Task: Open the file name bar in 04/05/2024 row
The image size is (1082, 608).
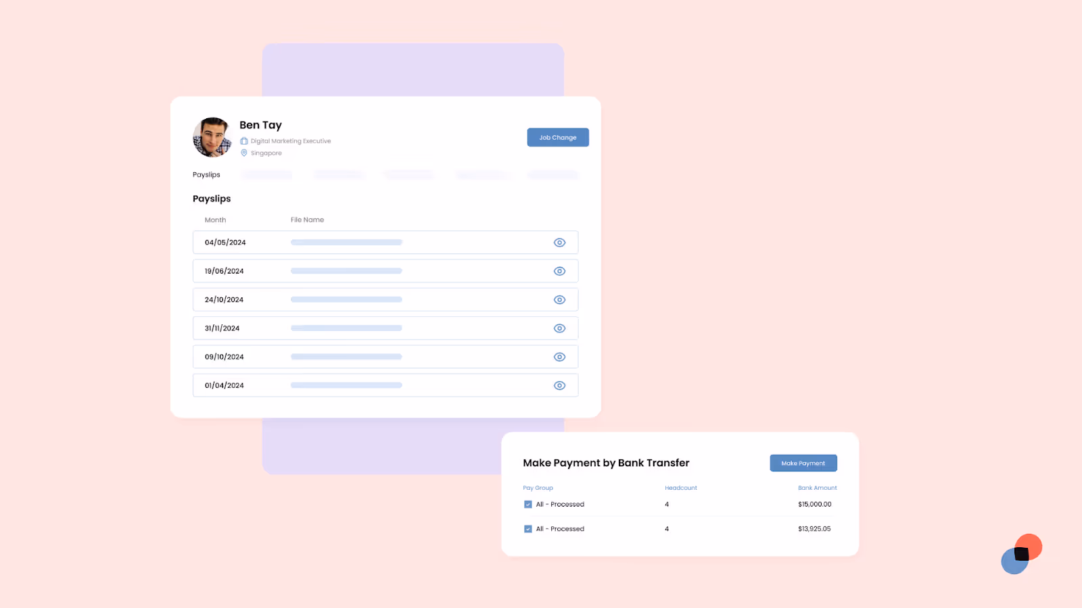Action: coord(347,243)
